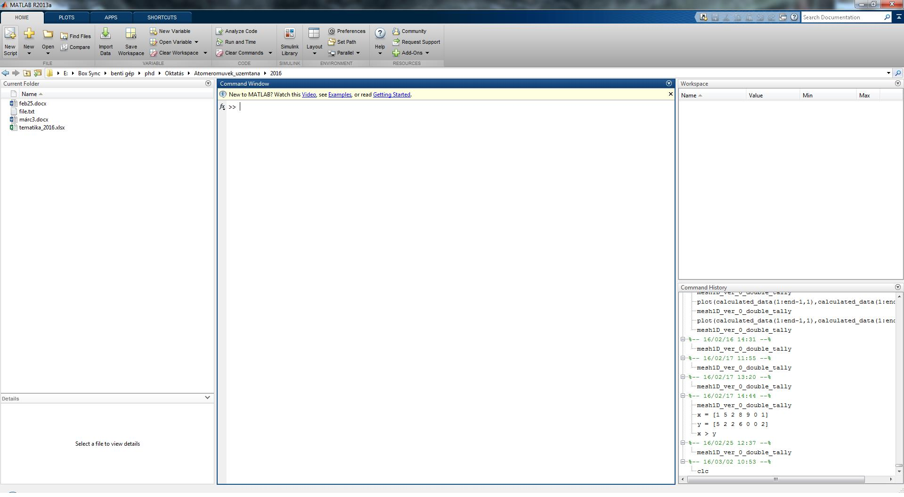Collapse the 16/03/02 10:53 history session
Image resolution: width=904 pixels, height=497 pixels.
(683, 462)
